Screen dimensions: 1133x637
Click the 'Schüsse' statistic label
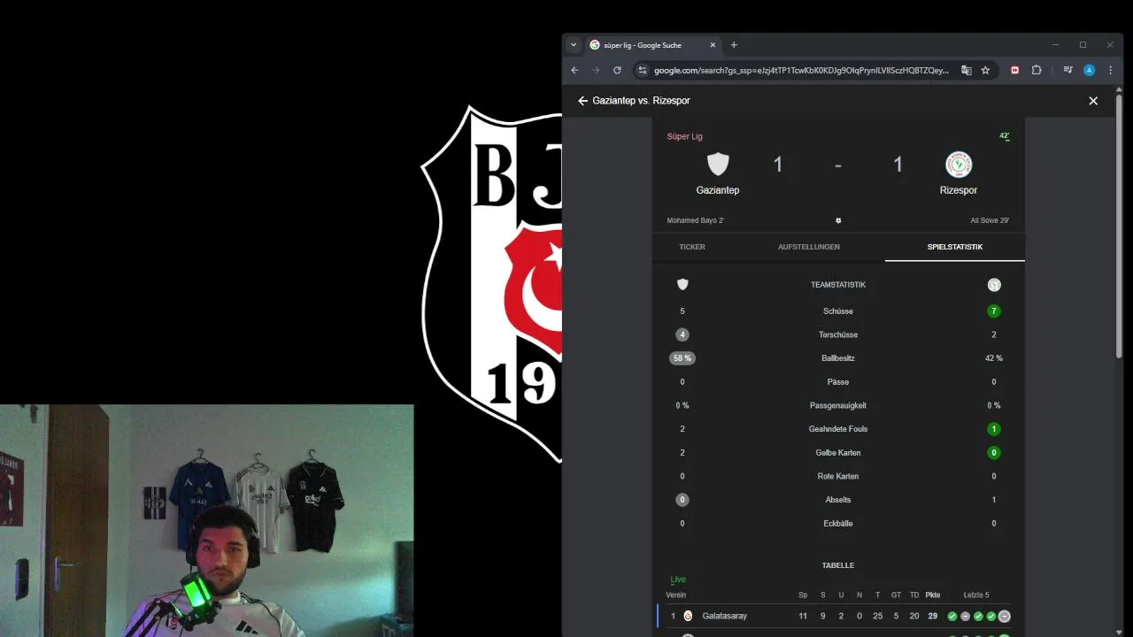click(x=838, y=311)
